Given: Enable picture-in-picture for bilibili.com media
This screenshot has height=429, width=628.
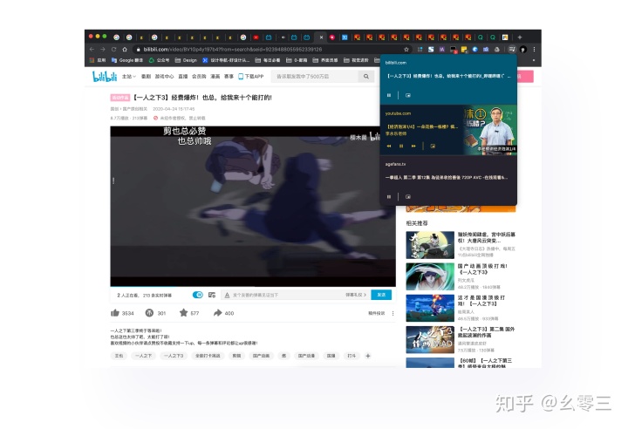Looking at the screenshot, I should pyautogui.click(x=408, y=95).
